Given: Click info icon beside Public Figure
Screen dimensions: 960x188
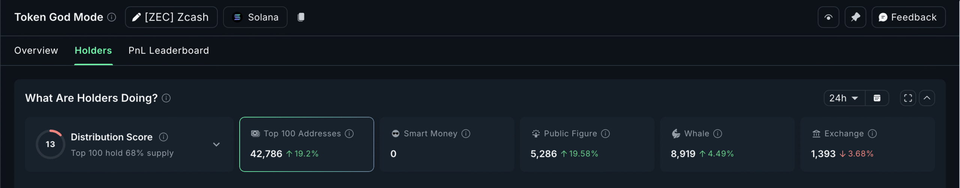Looking at the screenshot, I should pyautogui.click(x=605, y=134).
